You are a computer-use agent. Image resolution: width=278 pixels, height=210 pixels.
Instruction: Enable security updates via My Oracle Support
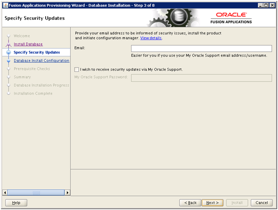click(77, 70)
